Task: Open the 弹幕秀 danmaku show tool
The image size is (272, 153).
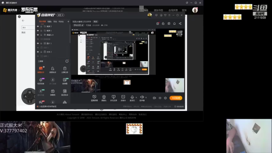Action: (53, 92)
